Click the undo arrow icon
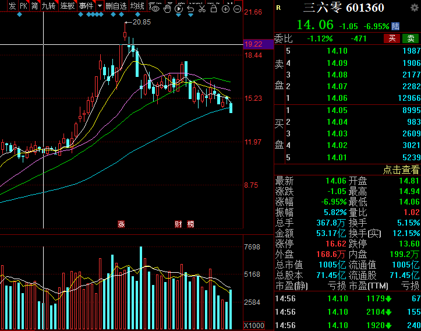 190,9
